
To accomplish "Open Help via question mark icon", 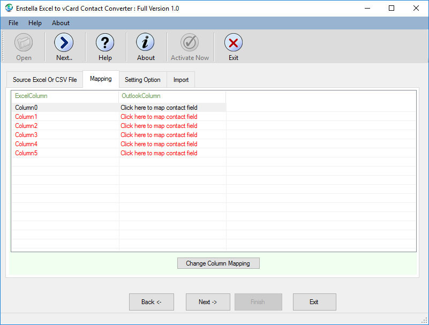I will click(x=105, y=43).
